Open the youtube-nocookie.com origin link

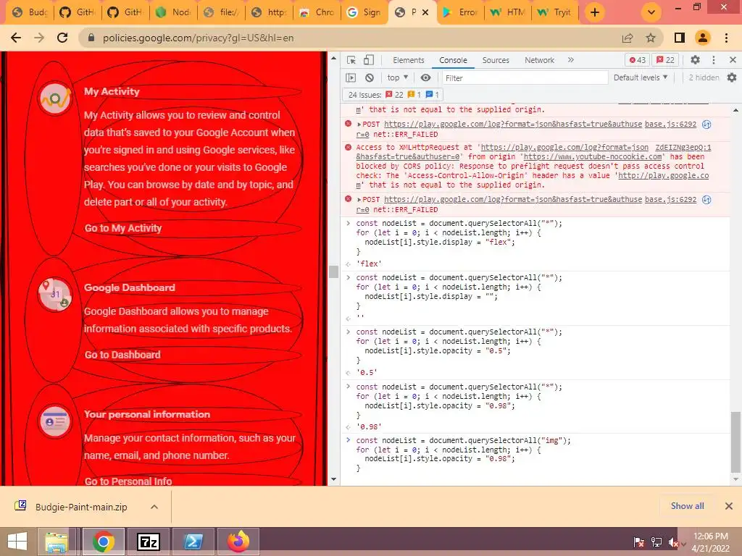coord(593,156)
